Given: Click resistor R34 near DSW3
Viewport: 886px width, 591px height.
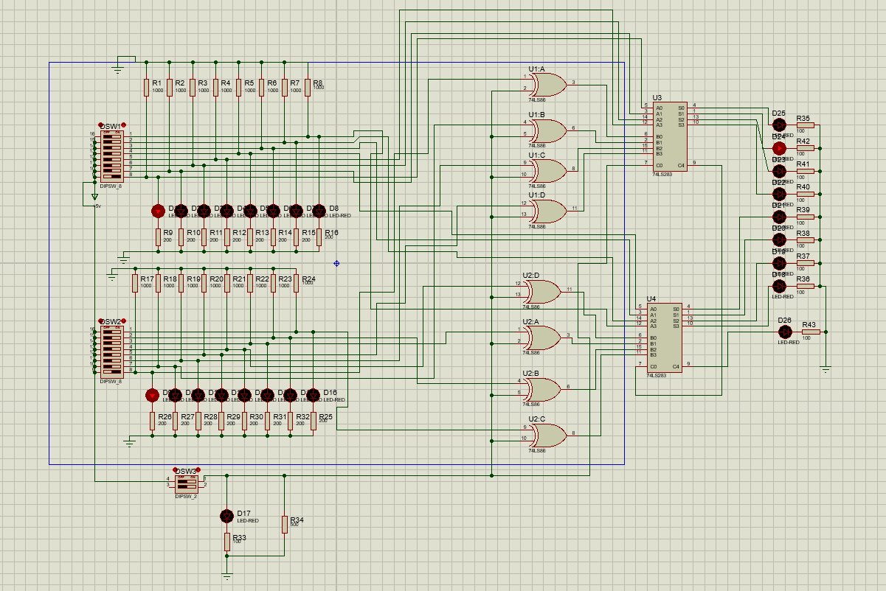Looking at the screenshot, I should click(x=284, y=524).
